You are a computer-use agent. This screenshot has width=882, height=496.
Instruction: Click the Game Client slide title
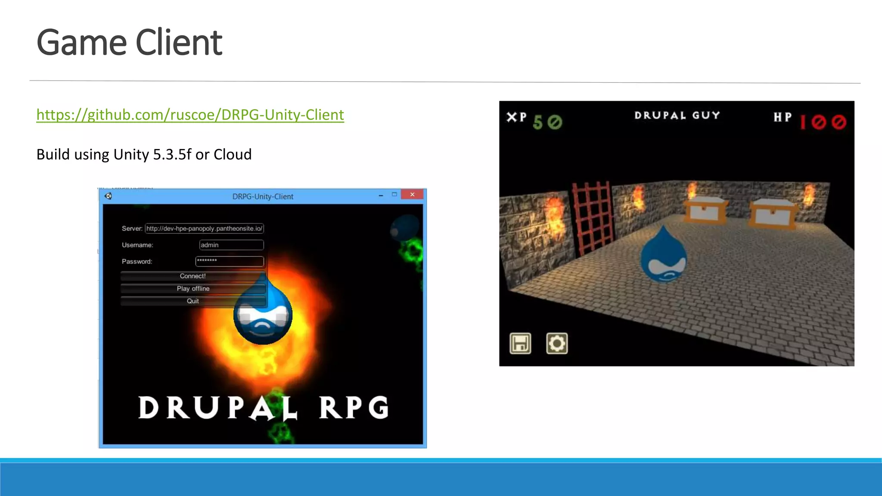click(x=129, y=42)
